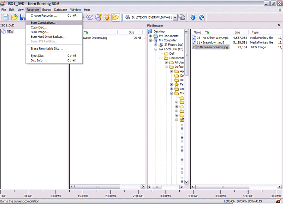283x204 pixels.
Task: Choose Burn Compilation from Recorder menu
Action: [x=54, y=23]
